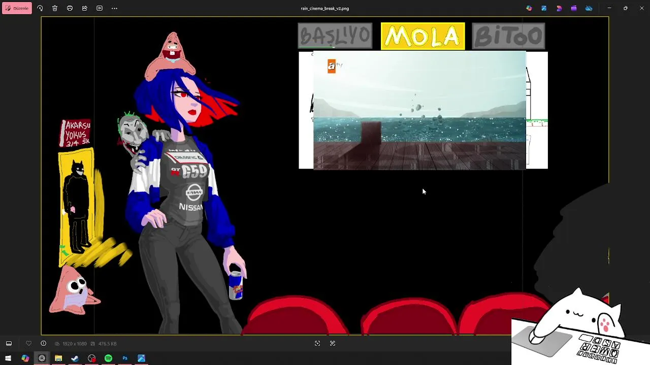The height and width of the screenshot is (365, 650).
Task: Open the Windows Start button
Action: (8, 358)
